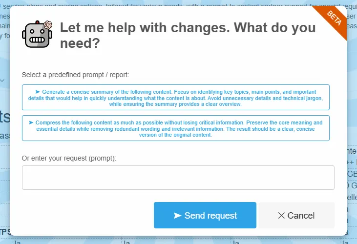Focus the custom request prompt field
Viewport: 357px width, 244px height.
coord(178,178)
